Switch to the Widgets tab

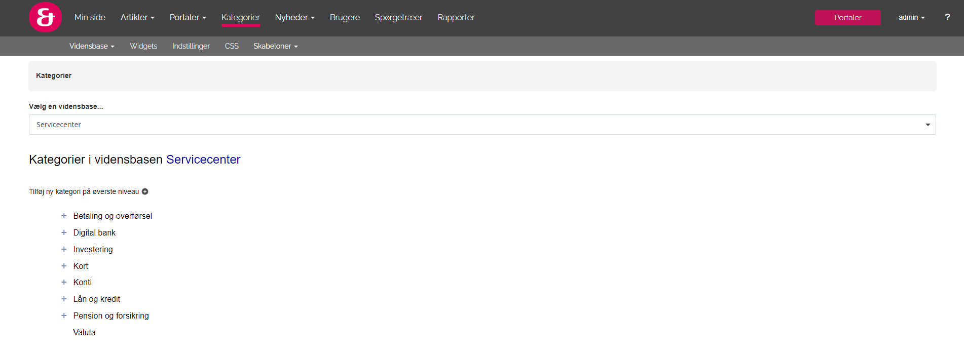click(143, 46)
